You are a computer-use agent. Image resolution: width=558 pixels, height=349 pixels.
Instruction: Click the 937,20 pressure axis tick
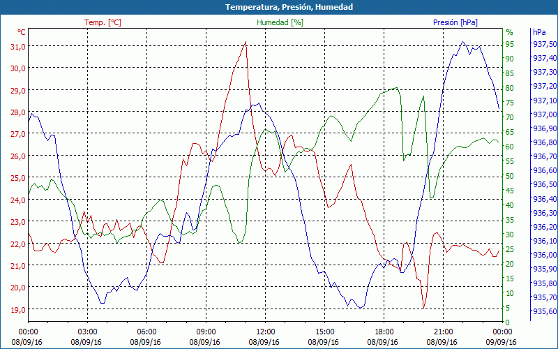point(544,86)
